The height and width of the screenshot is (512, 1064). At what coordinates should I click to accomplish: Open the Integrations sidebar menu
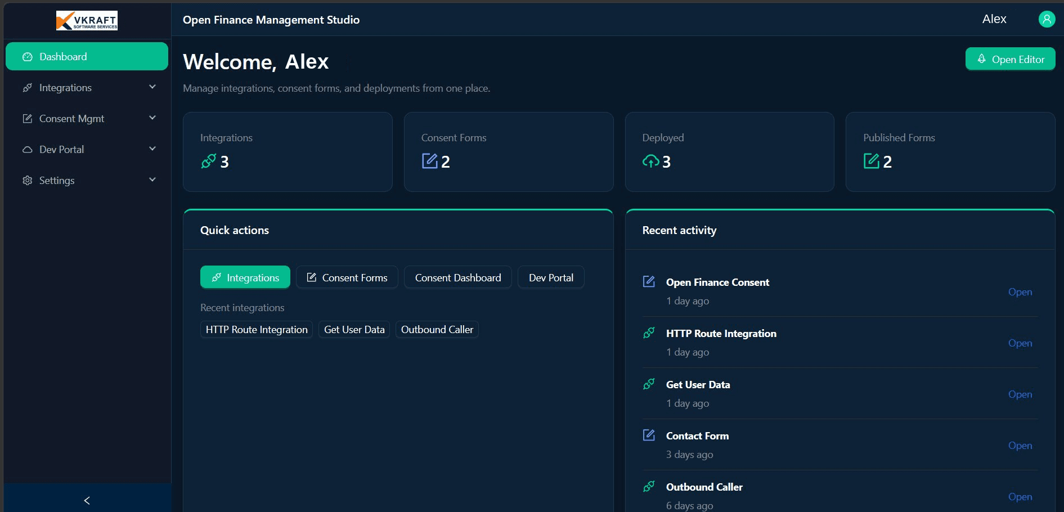(87, 88)
